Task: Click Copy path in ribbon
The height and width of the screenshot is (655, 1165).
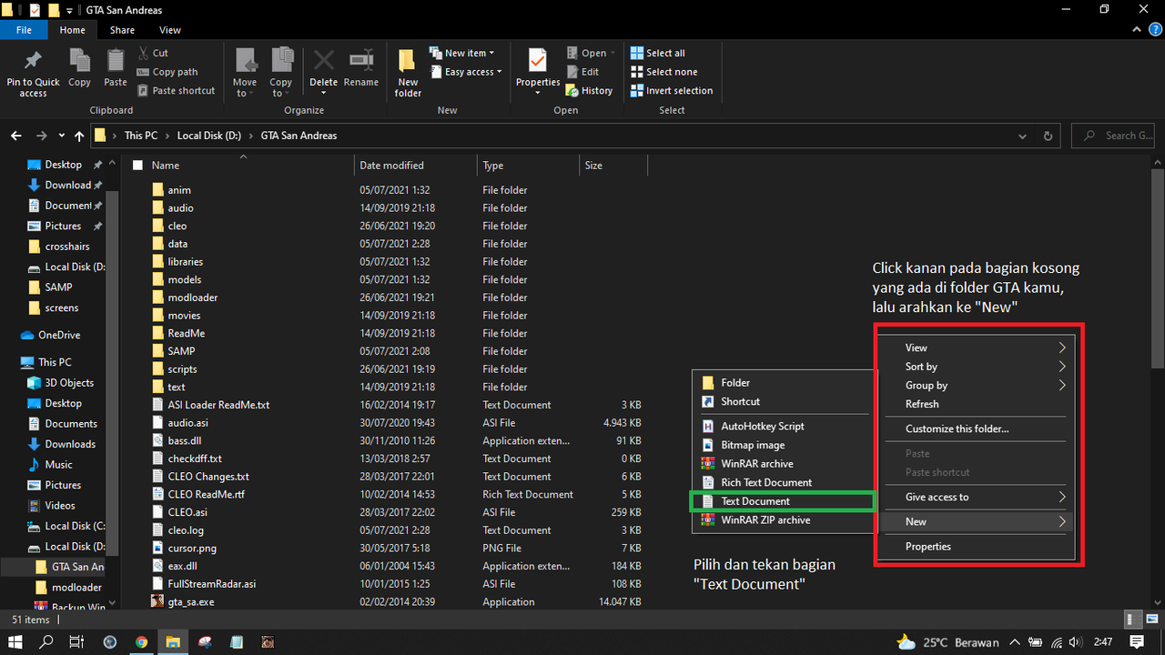Action: 167,72
